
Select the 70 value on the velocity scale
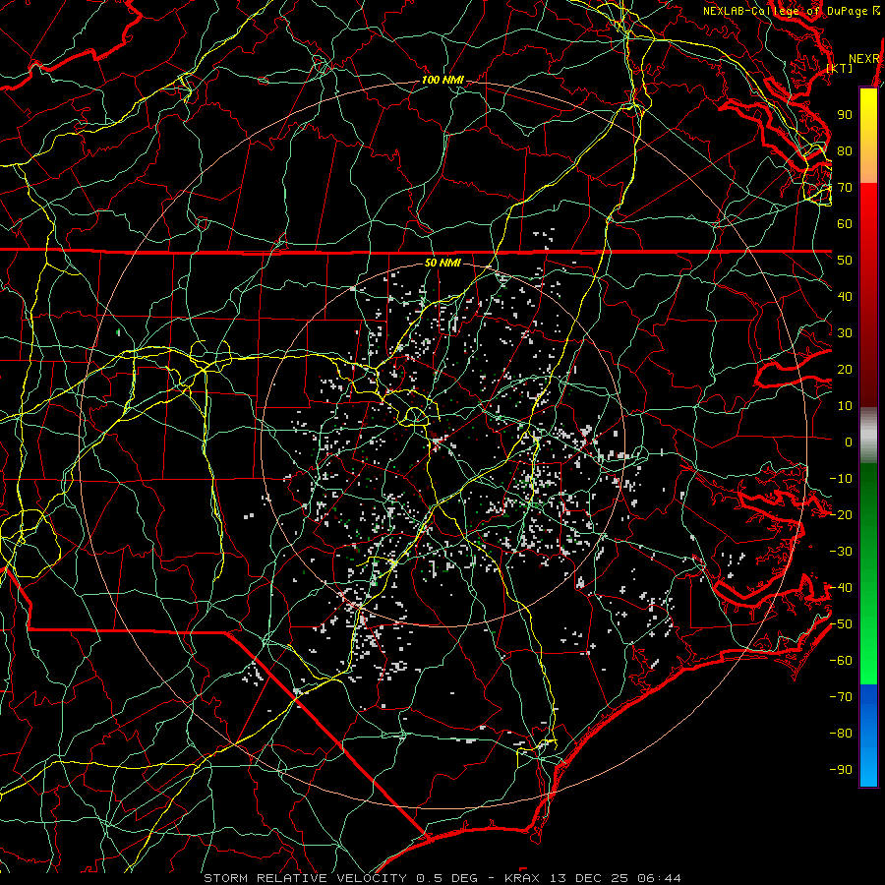tap(845, 188)
